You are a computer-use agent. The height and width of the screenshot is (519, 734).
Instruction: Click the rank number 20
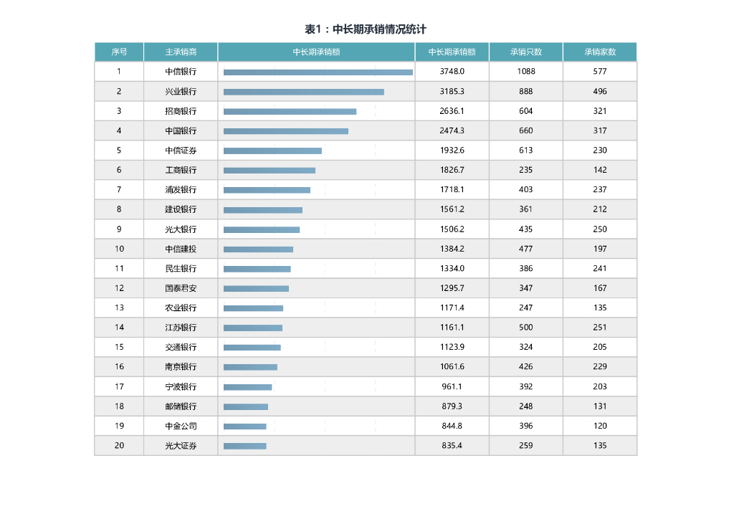pyautogui.click(x=119, y=446)
